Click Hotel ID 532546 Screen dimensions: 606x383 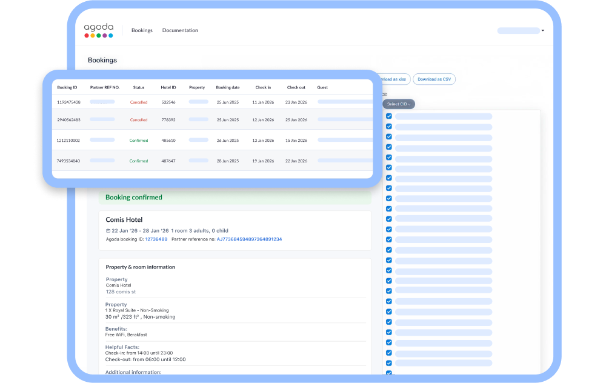coord(168,102)
